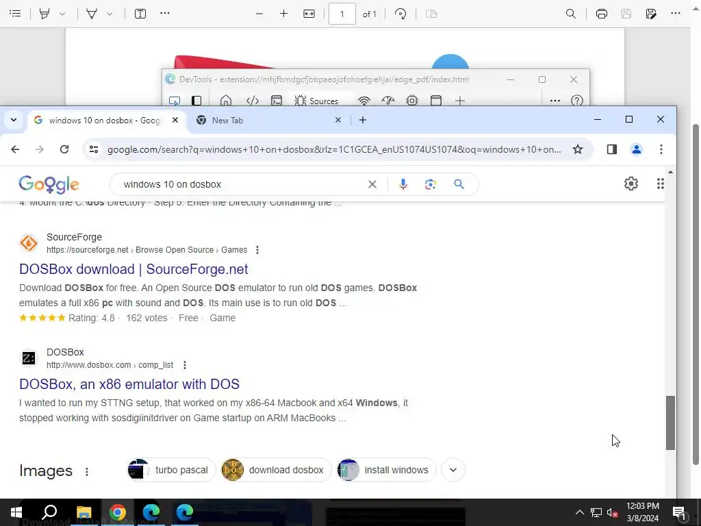701x526 pixels.
Task: Open Chrome three-dot menu
Action: tap(661, 149)
